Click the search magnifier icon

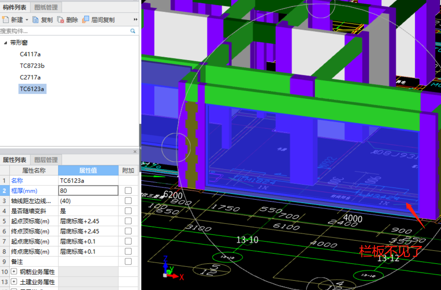pyautogui.click(x=133, y=31)
